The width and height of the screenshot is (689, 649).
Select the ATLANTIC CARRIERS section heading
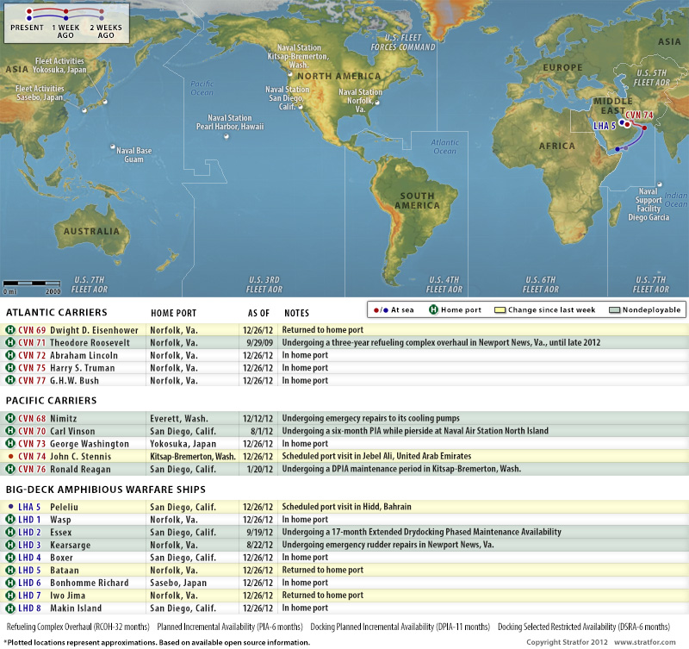pyautogui.click(x=56, y=312)
